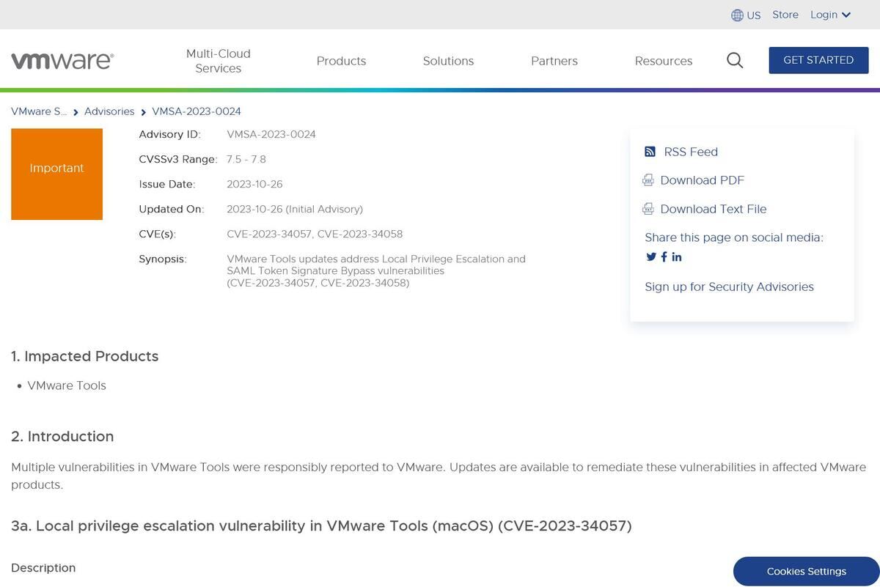Click the text file download icon
The image size is (880, 587).
pyautogui.click(x=648, y=209)
